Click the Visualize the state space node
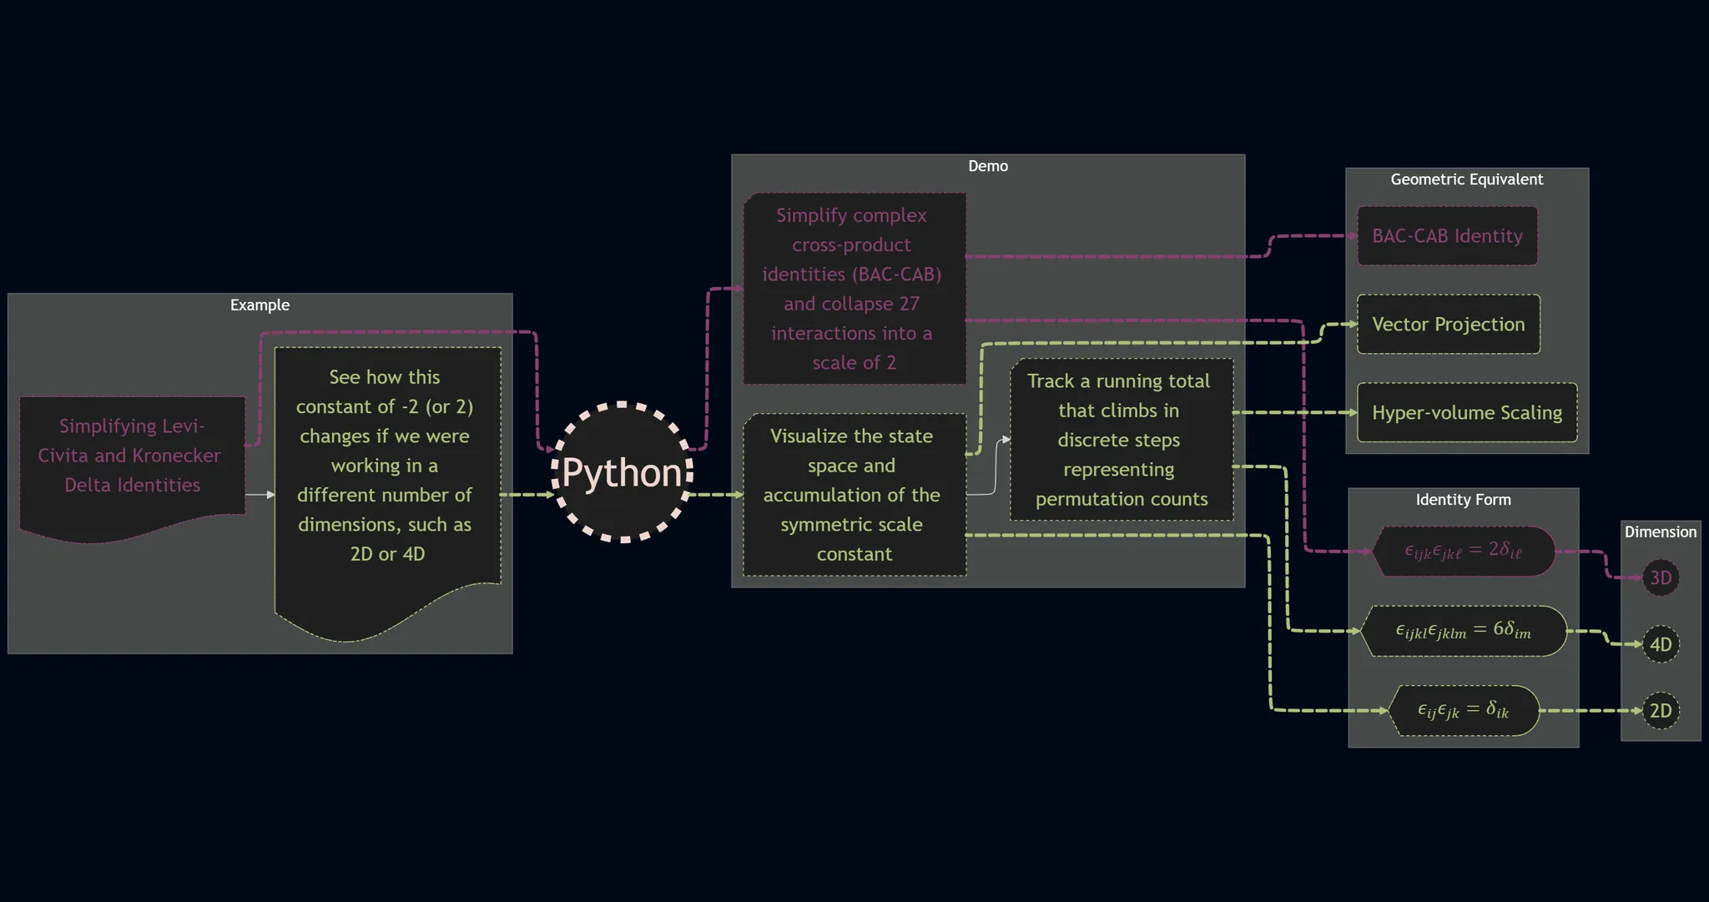Screen dimensions: 1709x902 coord(854,495)
